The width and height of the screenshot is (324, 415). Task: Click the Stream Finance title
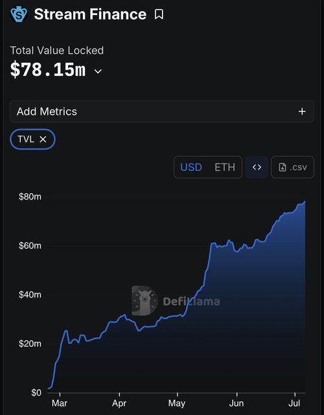point(90,14)
